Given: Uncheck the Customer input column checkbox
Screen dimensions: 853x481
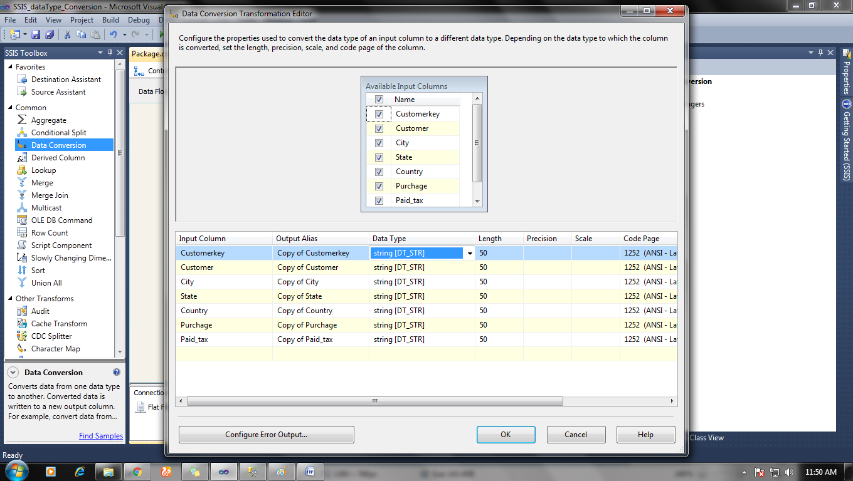Looking at the screenshot, I should click(x=379, y=128).
